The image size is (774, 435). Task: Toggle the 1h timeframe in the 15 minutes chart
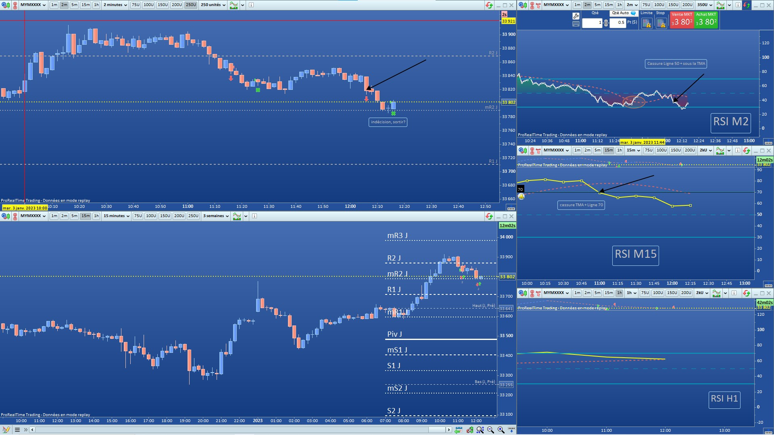[96, 216]
